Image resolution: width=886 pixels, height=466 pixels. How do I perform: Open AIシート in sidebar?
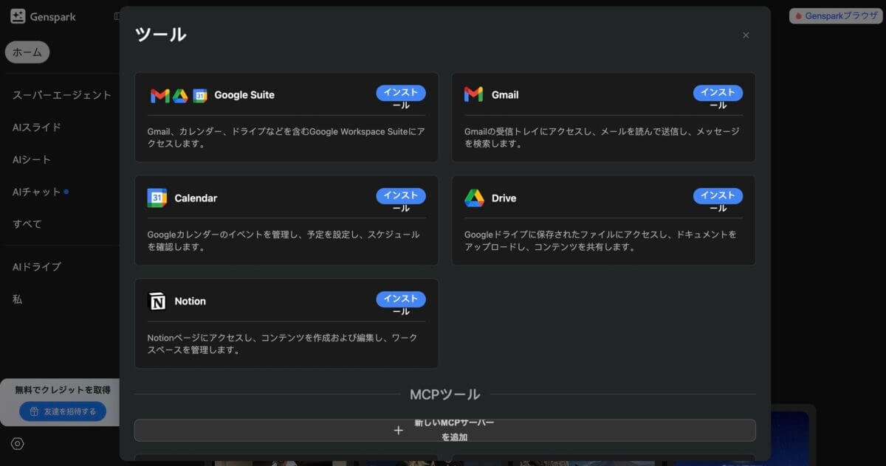click(x=32, y=159)
